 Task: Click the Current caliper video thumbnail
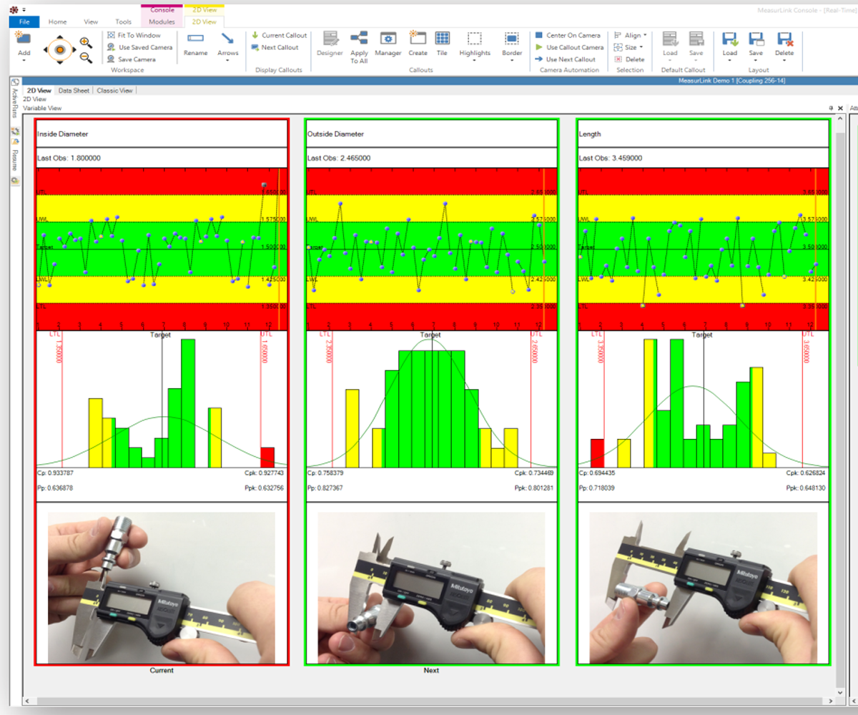tap(162, 586)
